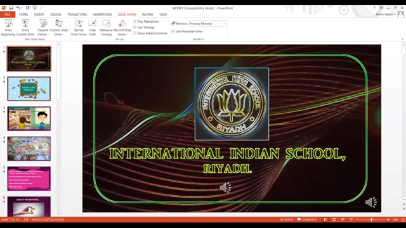This screenshot has height=228, width=406.
Task: Switch to the ANIMATIONS tab
Action: click(x=102, y=15)
